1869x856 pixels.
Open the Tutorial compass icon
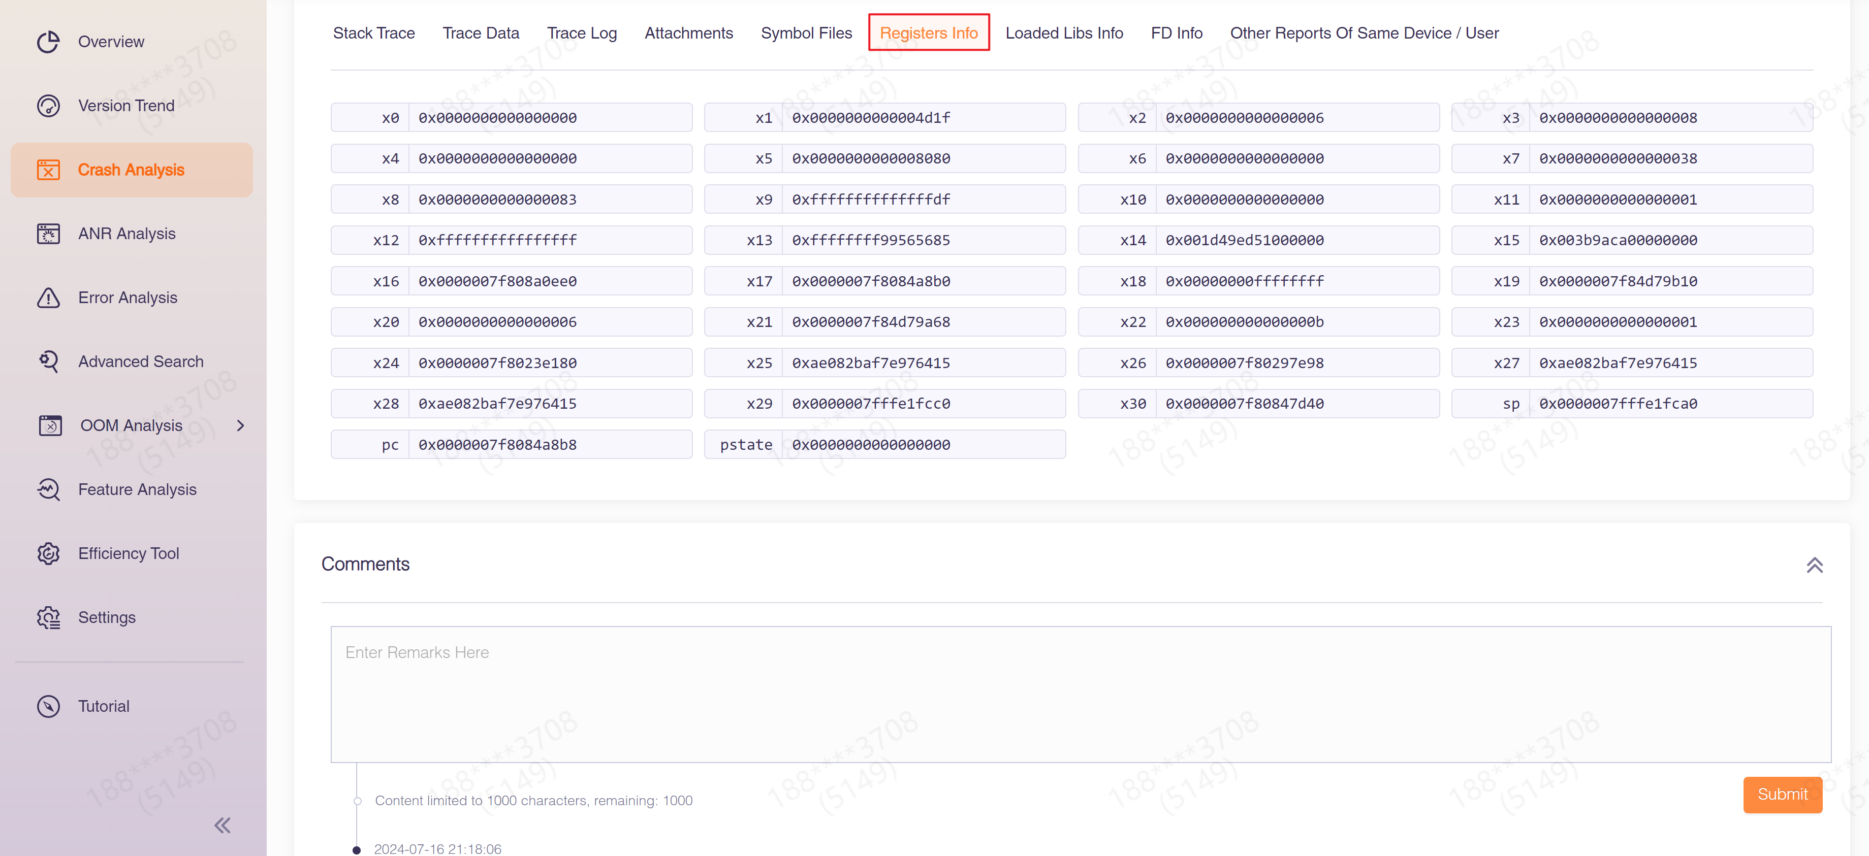tap(48, 706)
